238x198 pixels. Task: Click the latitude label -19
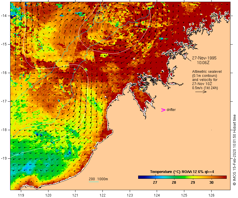pos(4,158)
